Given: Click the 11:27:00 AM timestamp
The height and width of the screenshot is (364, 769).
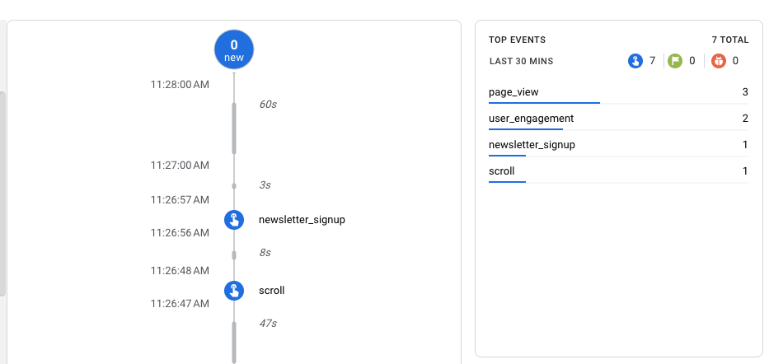Looking at the screenshot, I should (180, 166).
